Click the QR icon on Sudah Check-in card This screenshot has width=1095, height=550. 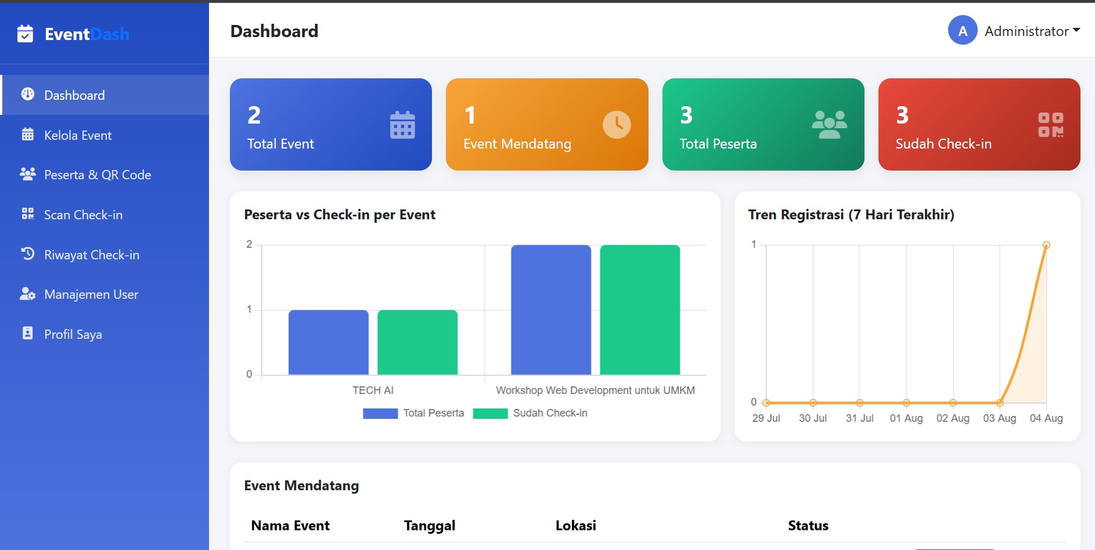1051,125
